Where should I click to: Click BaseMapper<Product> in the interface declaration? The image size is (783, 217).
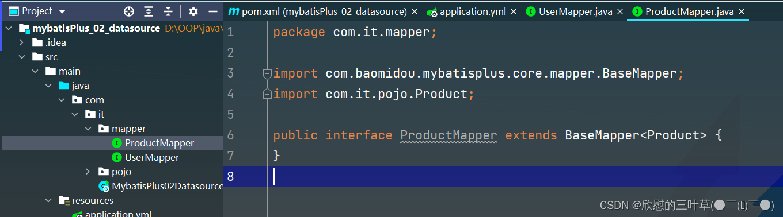point(636,135)
